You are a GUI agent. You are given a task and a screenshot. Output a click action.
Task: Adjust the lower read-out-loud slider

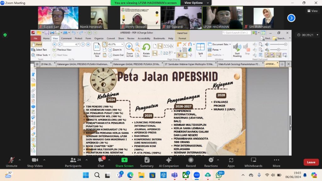(x=279, y=50)
